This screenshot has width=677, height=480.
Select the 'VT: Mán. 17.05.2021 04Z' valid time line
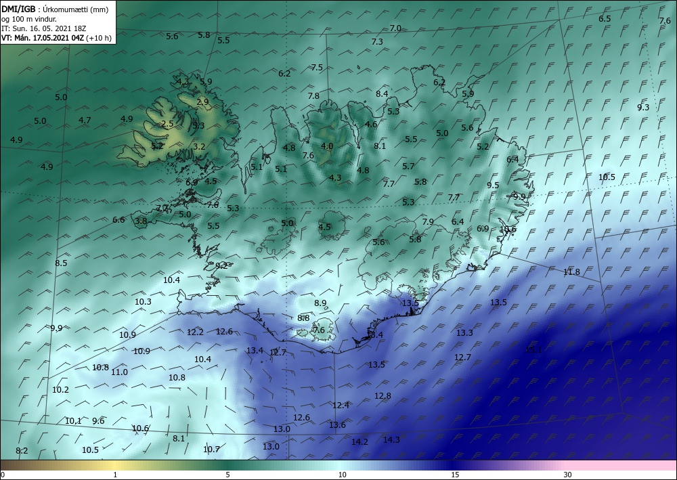(43, 38)
